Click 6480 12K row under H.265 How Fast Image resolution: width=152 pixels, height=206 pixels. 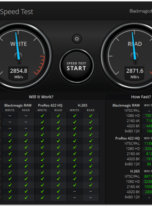(132, 197)
